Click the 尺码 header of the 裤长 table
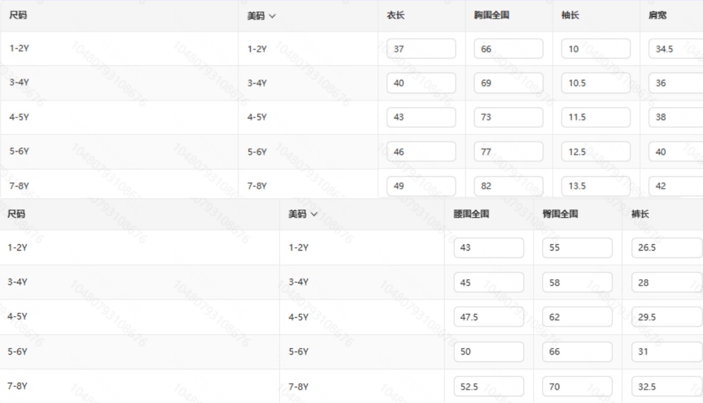This screenshot has width=703, height=403. tap(16, 214)
